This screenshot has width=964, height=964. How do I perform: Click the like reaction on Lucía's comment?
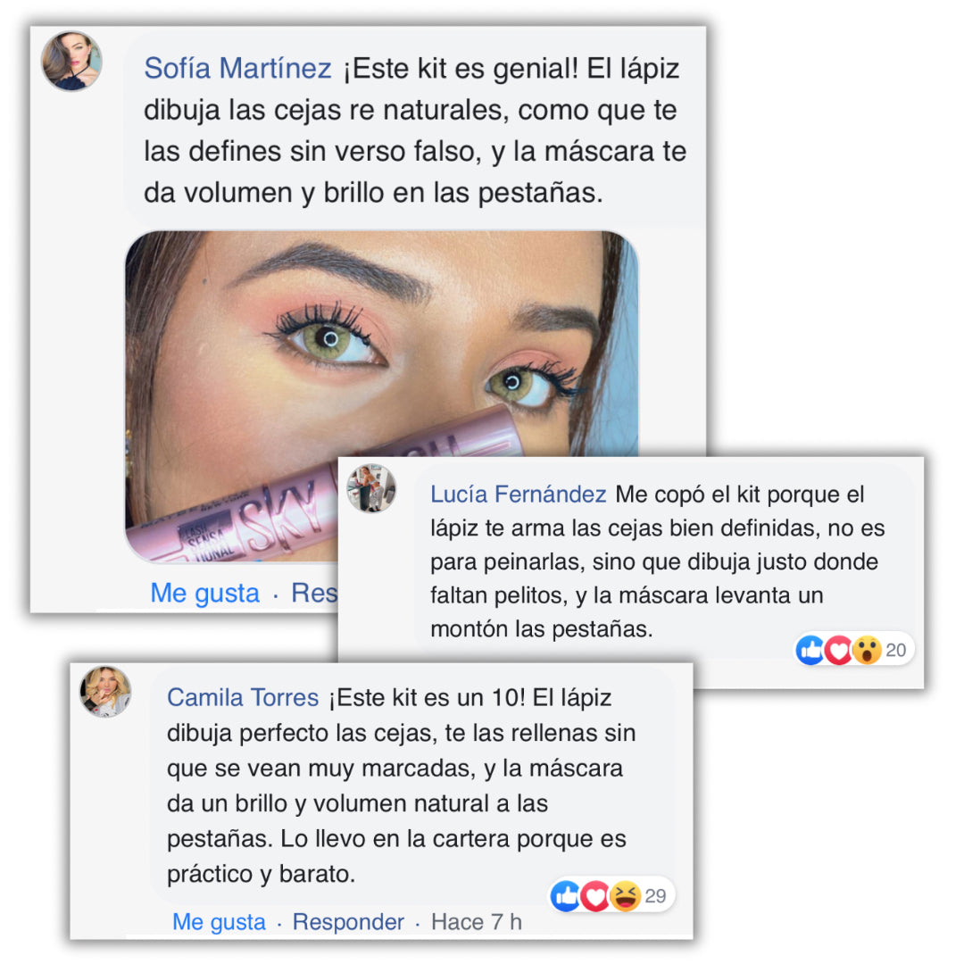[x=810, y=650]
